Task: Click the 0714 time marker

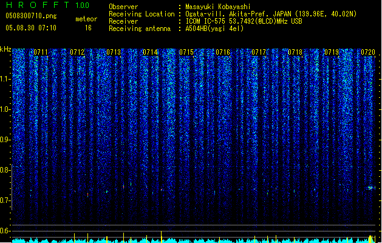Action: coord(150,52)
